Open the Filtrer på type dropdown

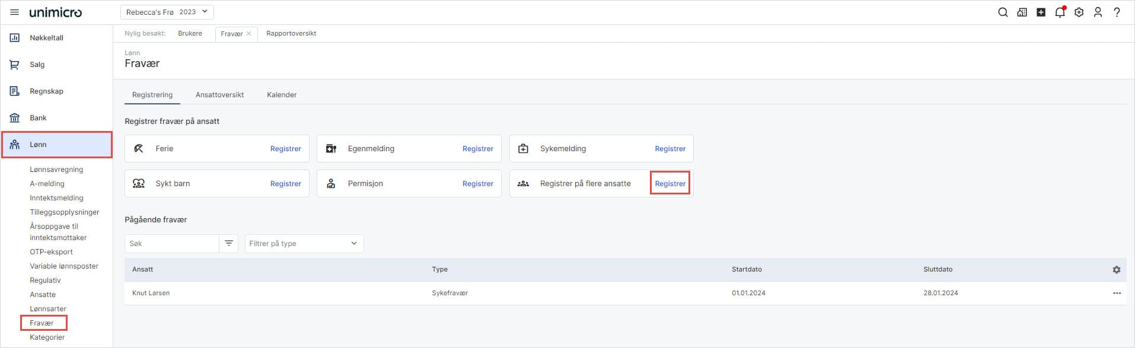(x=304, y=244)
